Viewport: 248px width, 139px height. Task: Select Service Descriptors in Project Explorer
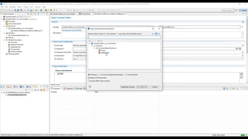[x=15, y=24]
